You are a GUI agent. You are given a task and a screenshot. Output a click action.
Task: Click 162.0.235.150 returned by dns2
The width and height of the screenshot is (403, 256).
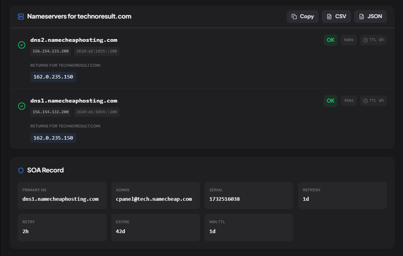pos(53,77)
